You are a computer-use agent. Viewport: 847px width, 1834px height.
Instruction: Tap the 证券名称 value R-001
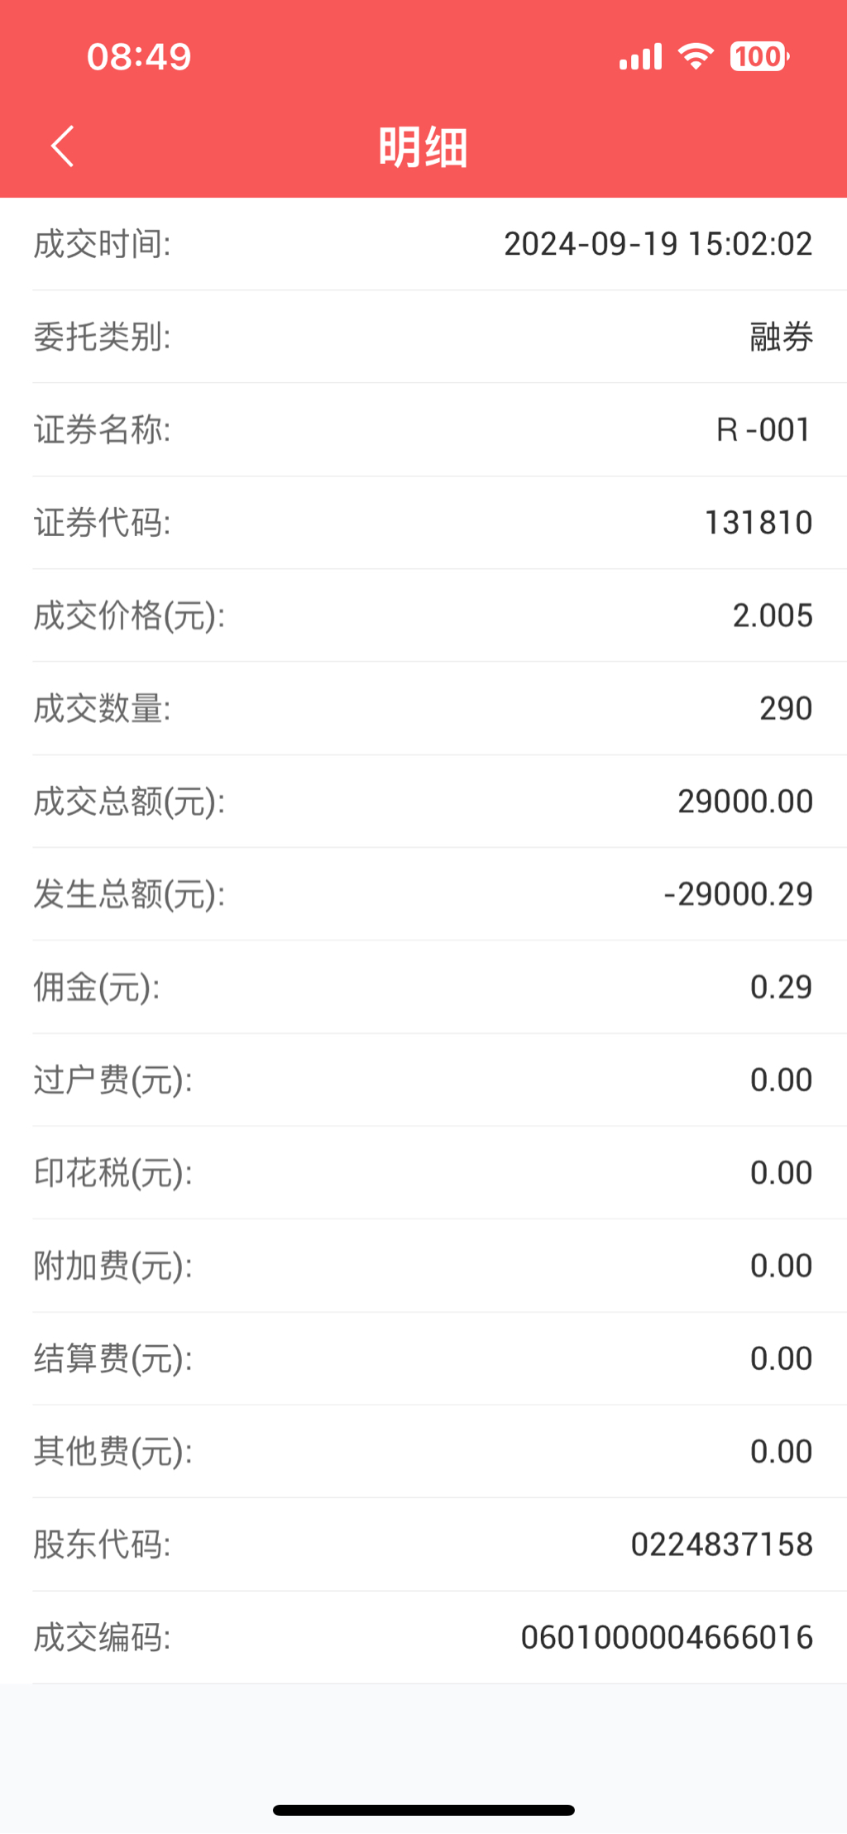pyautogui.click(x=763, y=429)
